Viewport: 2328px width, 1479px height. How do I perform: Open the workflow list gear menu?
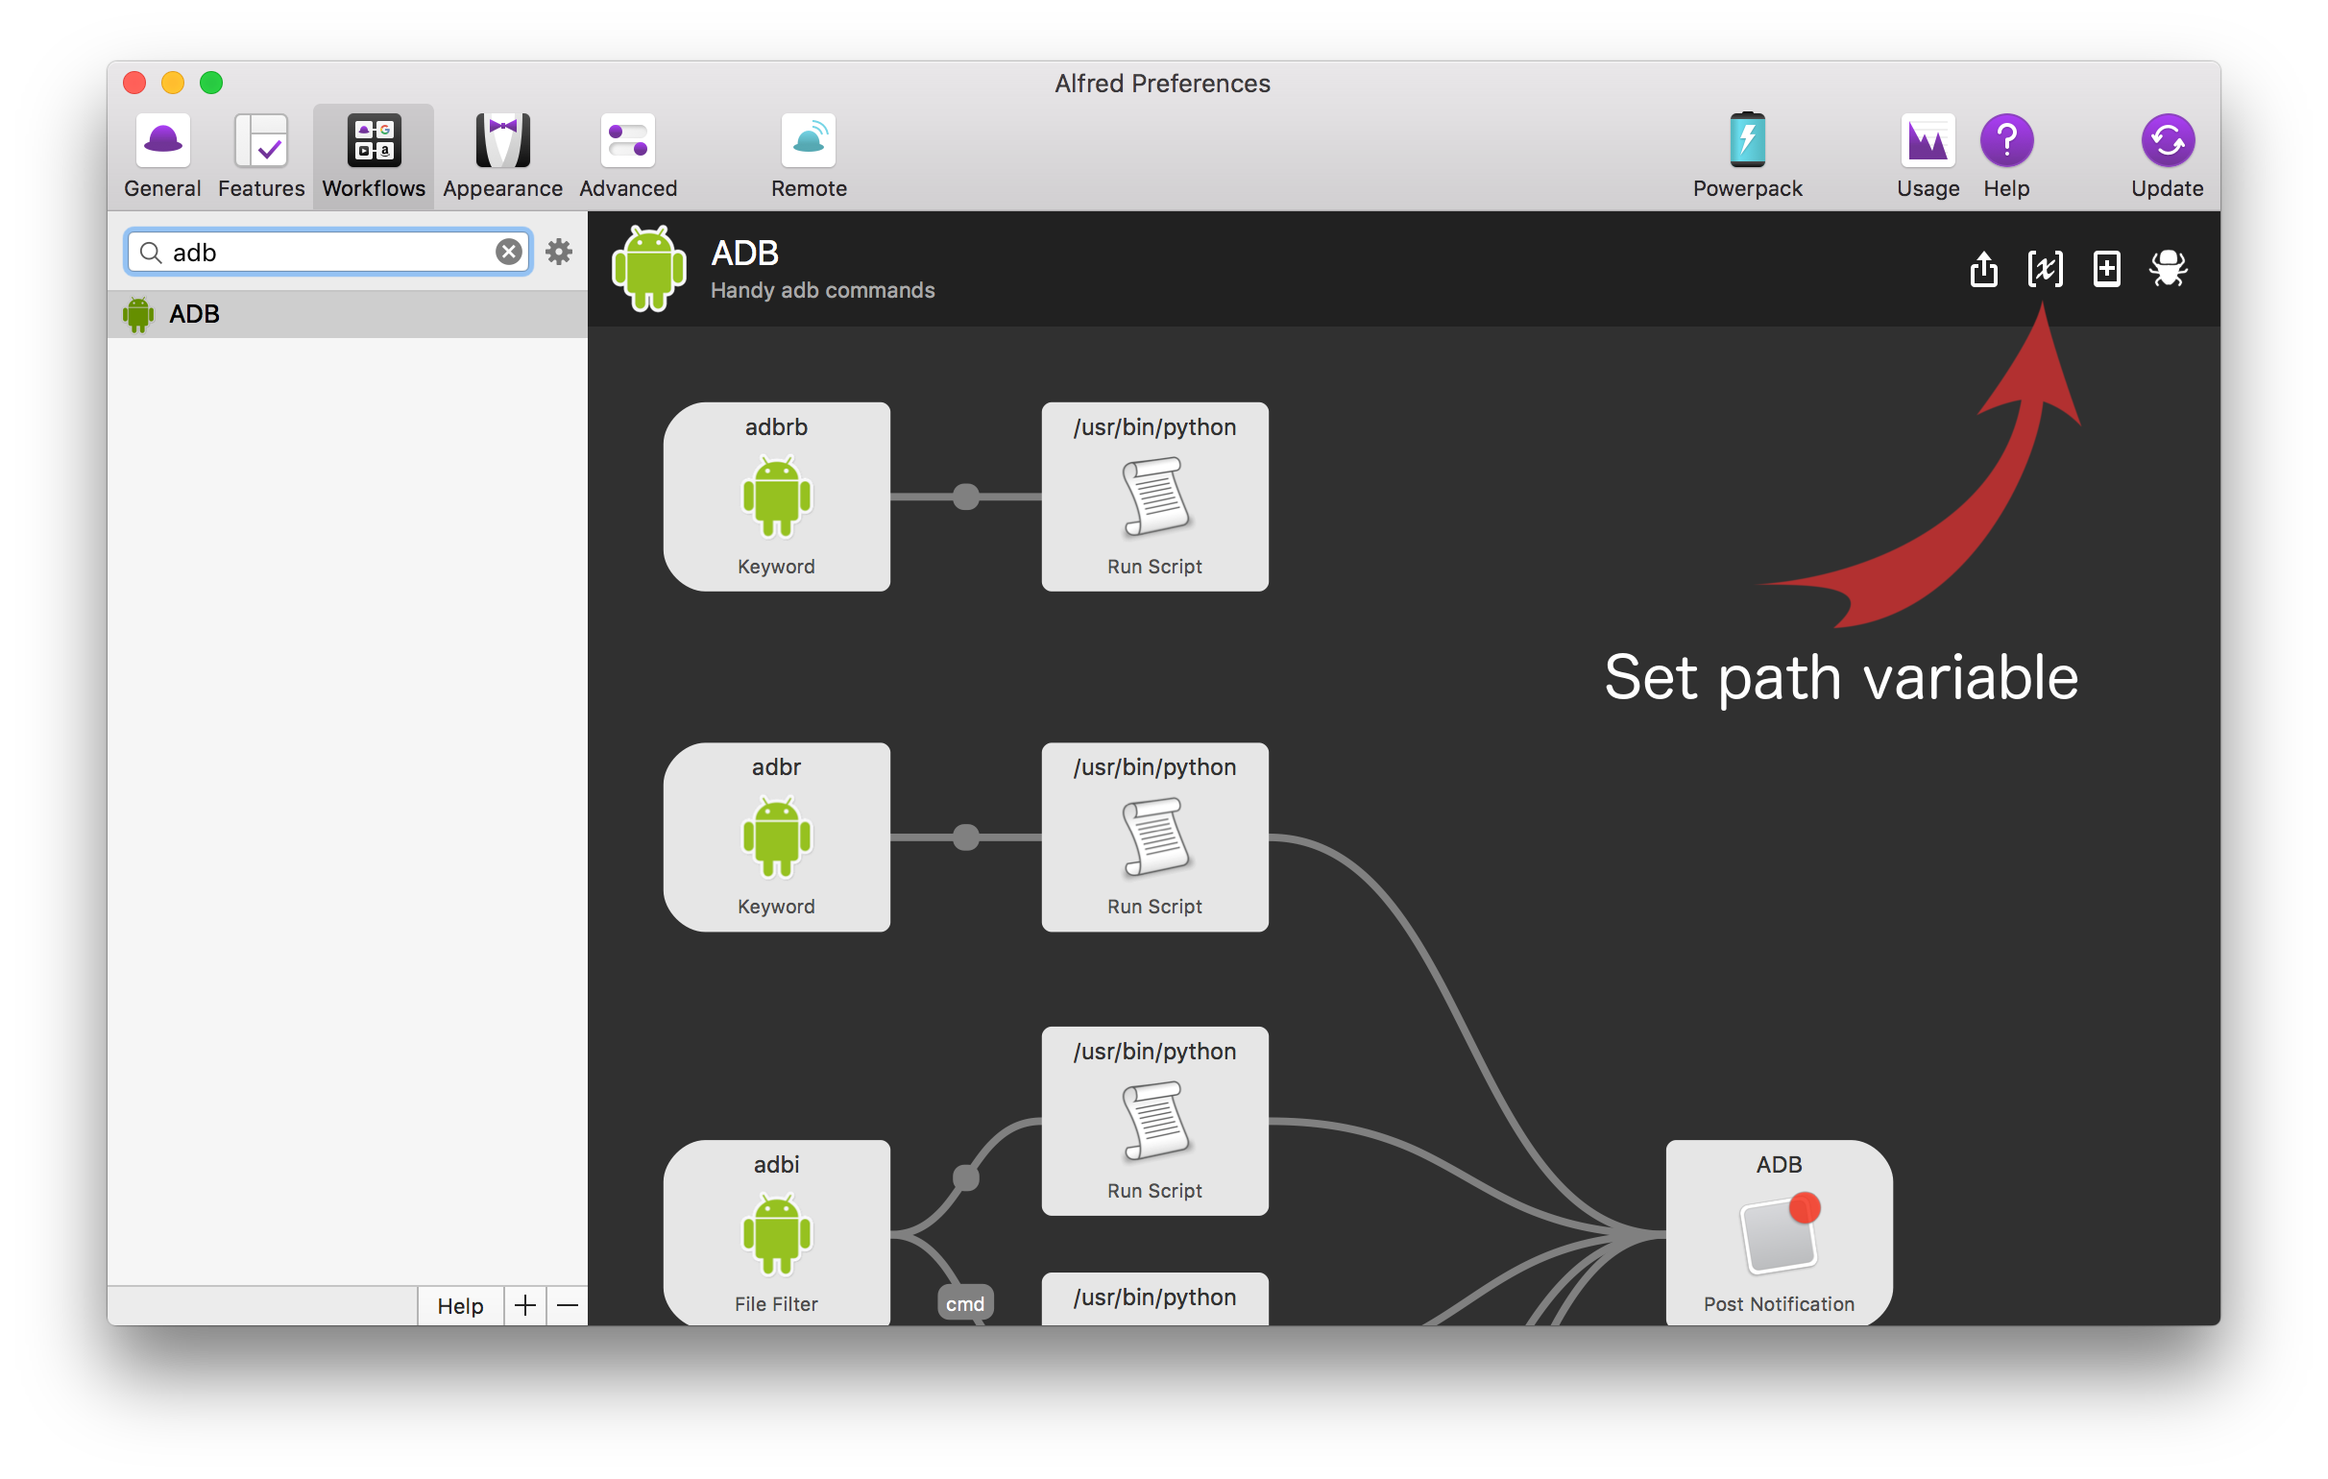pos(559,253)
